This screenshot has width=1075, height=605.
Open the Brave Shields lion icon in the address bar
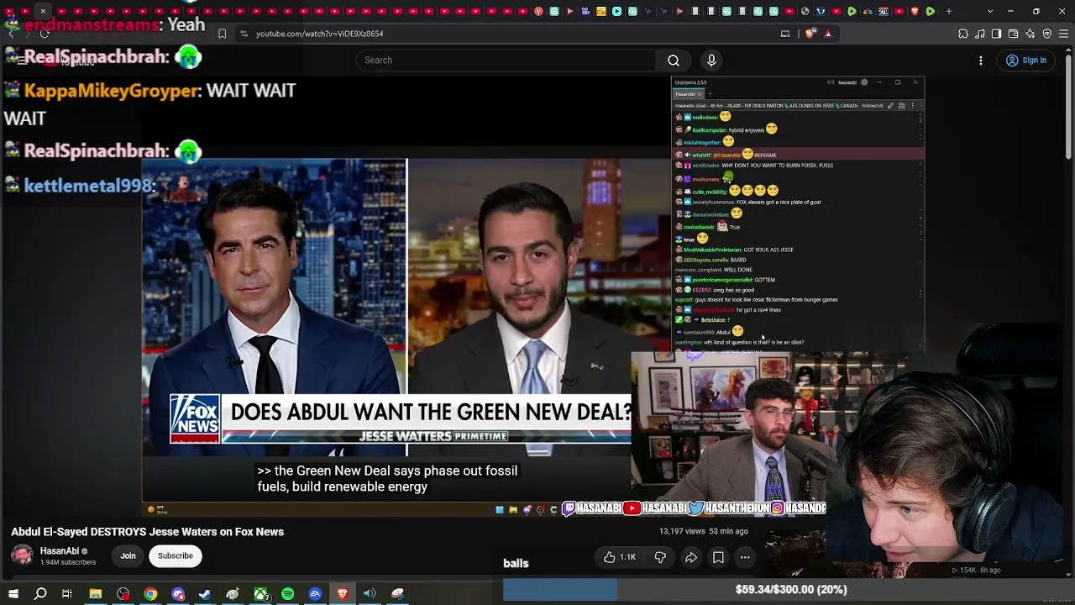point(810,34)
